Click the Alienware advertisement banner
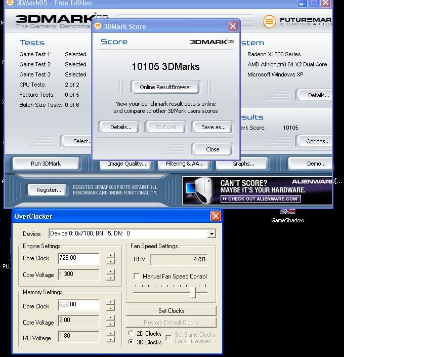This screenshot has width=425, height=357. (257, 190)
